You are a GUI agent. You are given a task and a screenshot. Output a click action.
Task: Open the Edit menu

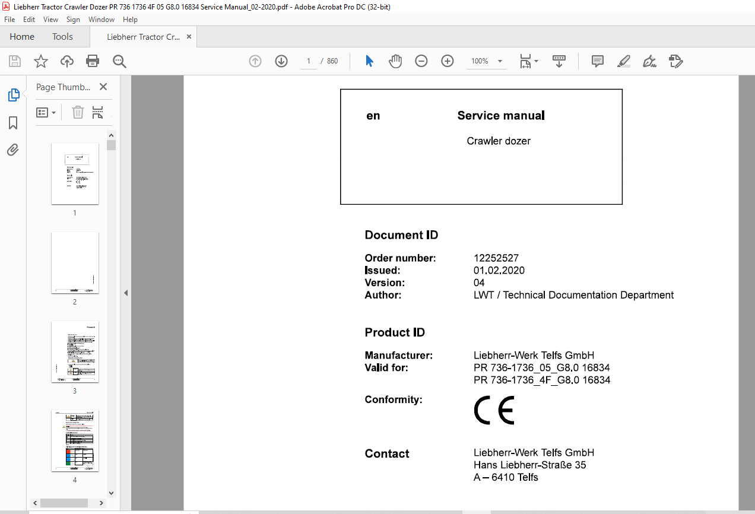[29, 20]
